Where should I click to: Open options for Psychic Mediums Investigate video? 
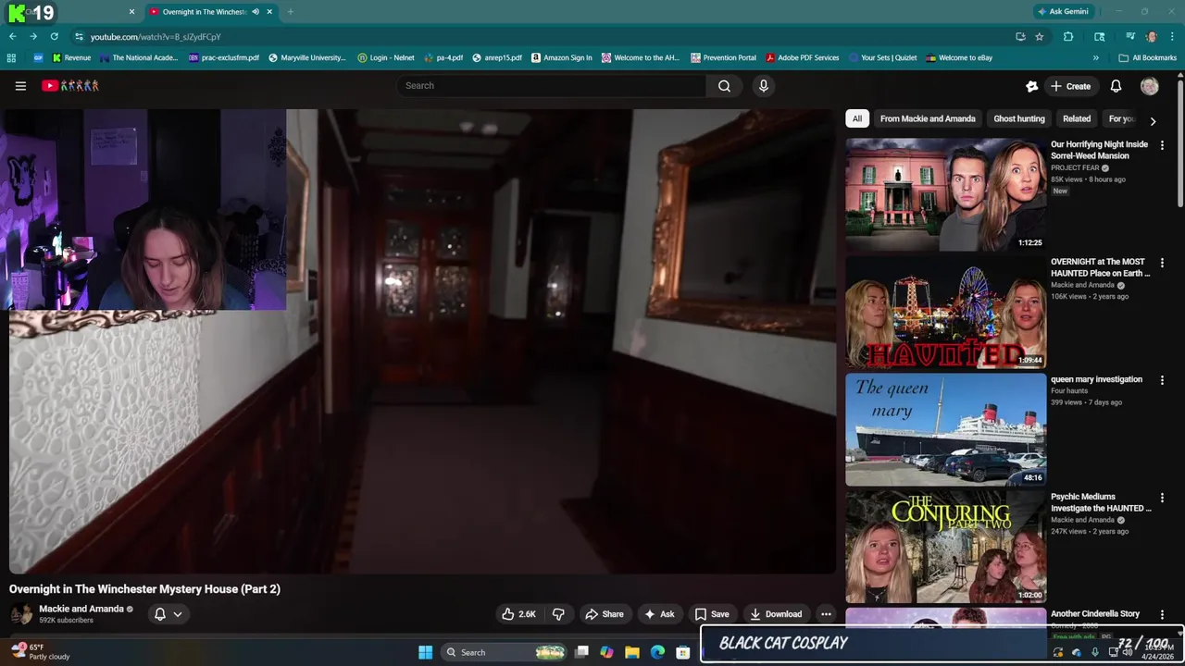point(1162,498)
